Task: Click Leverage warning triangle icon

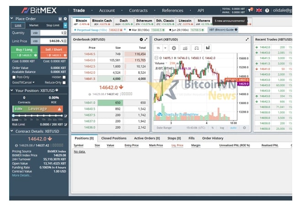Action: pos(59,109)
